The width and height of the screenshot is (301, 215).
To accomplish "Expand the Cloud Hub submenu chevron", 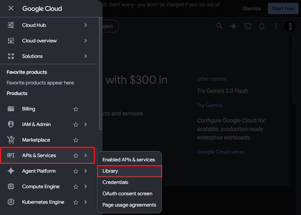I will tap(86, 25).
